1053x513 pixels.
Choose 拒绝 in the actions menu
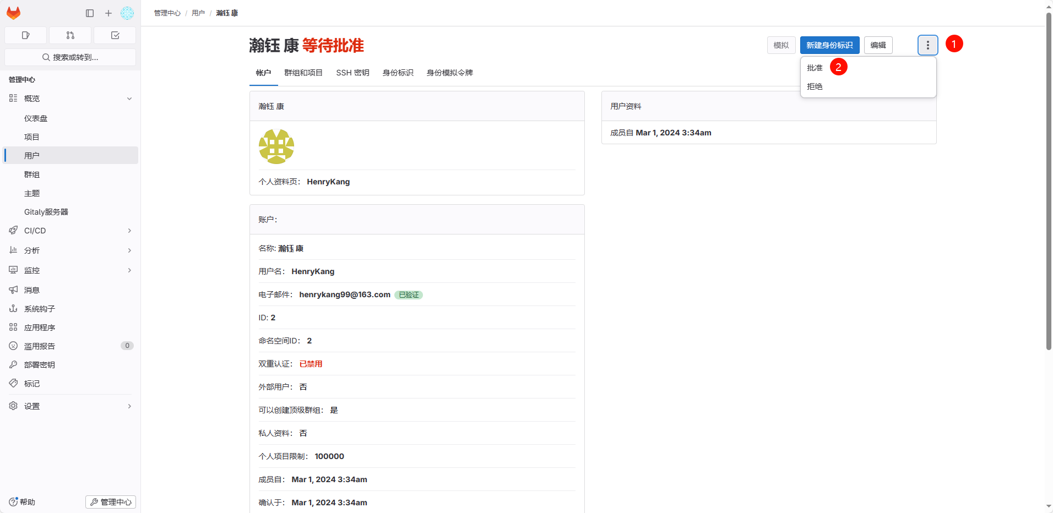(815, 86)
